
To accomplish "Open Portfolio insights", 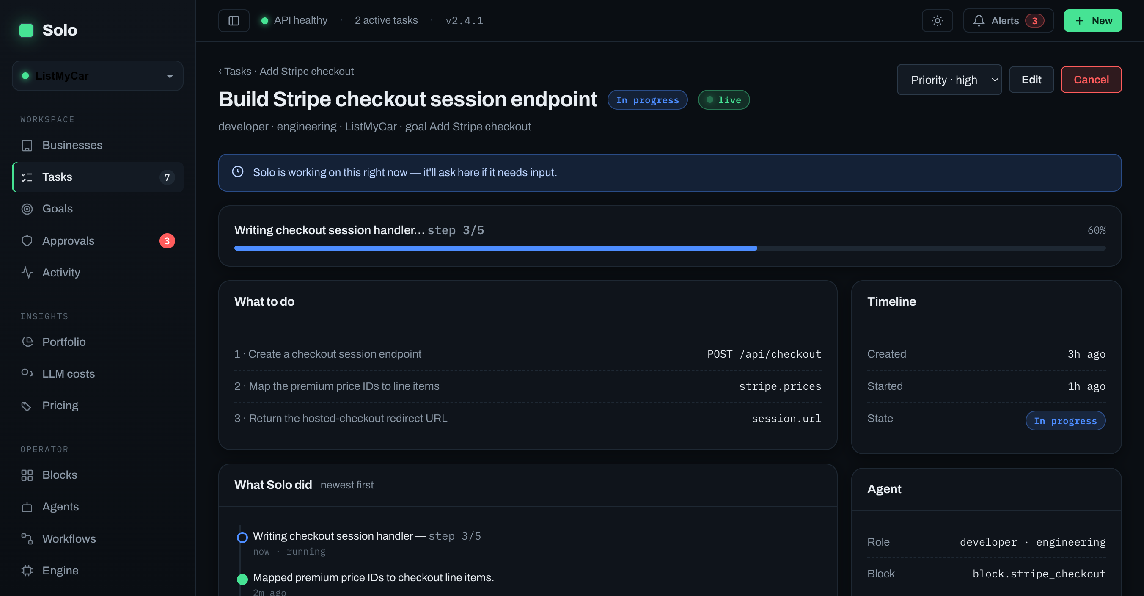I will click(97, 342).
